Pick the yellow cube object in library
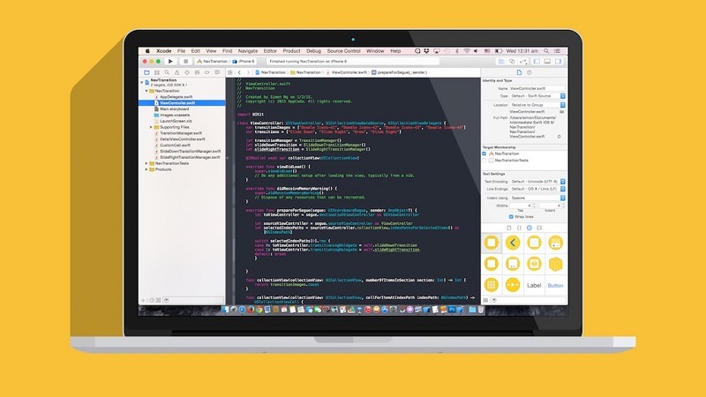 [x=556, y=263]
